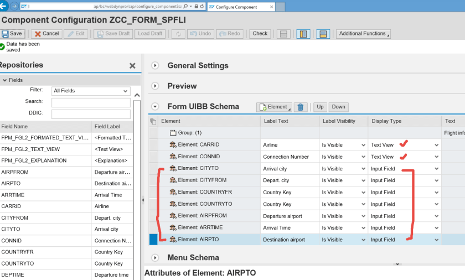The width and height of the screenshot is (465, 280).
Task: Collapse the Fields section
Action: click(5, 80)
